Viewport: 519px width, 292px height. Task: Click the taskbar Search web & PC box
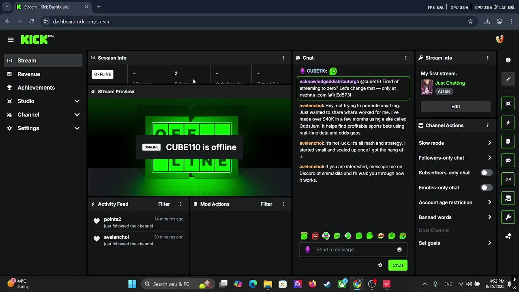[x=178, y=284]
